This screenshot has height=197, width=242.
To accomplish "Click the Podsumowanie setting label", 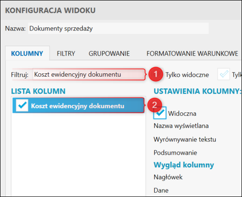I will pyautogui.click(x=175, y=153).
